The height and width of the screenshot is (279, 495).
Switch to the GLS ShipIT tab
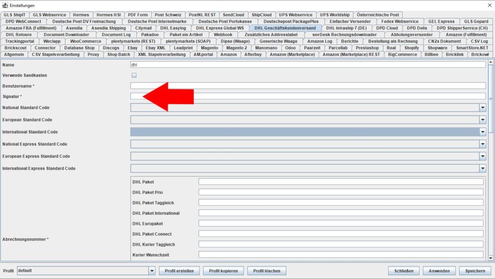tap(15, 15)
